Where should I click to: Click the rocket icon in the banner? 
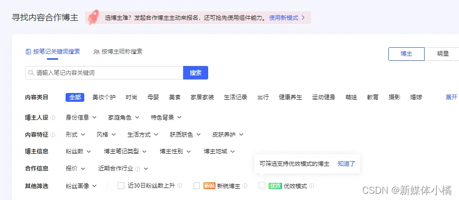click(93, 17)
